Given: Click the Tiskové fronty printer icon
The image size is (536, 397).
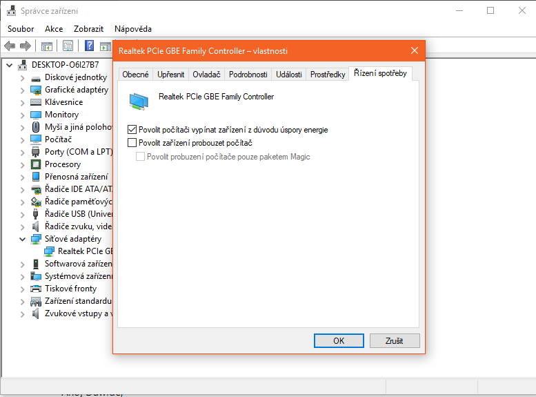Looking at the screenshot, I should (36, 289).
